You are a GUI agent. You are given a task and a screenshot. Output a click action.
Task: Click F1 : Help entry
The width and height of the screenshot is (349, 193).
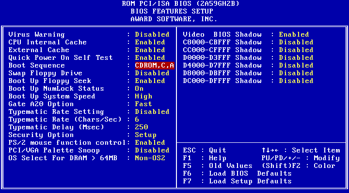[205, 158]
